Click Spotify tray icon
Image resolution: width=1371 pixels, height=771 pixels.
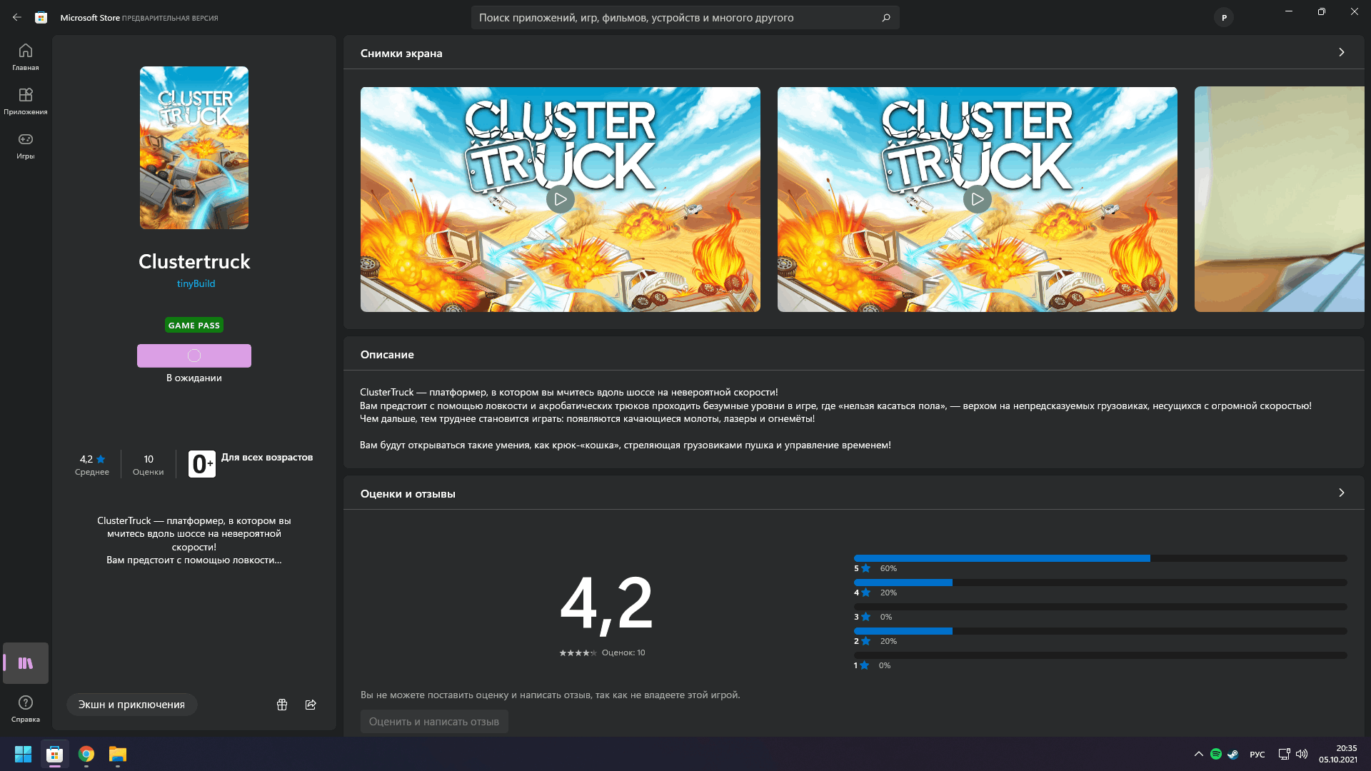(1216, 754)
